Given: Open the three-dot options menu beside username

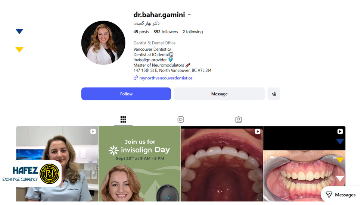Looking at the screenshot, I should pyautogui.click(x=190, y=15).
